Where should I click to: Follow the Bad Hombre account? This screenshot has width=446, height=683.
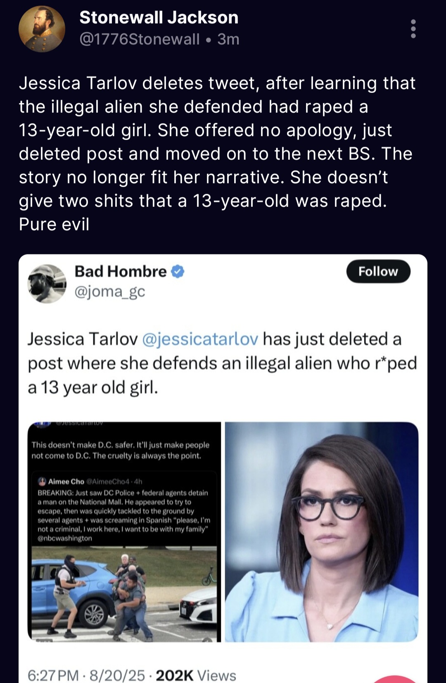(x=378, y=271)
